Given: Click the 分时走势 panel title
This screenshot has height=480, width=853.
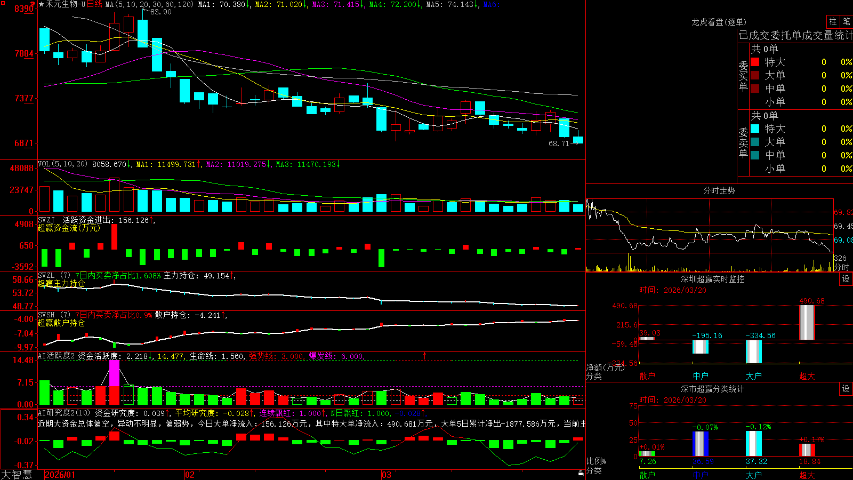Looking at the screenshot, I should [719, 190].
